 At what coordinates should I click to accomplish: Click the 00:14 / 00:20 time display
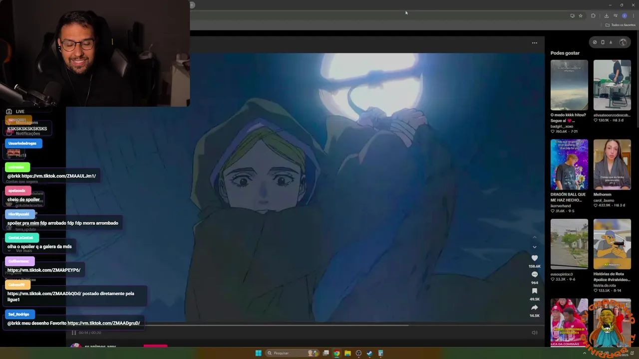click(90, 333)
